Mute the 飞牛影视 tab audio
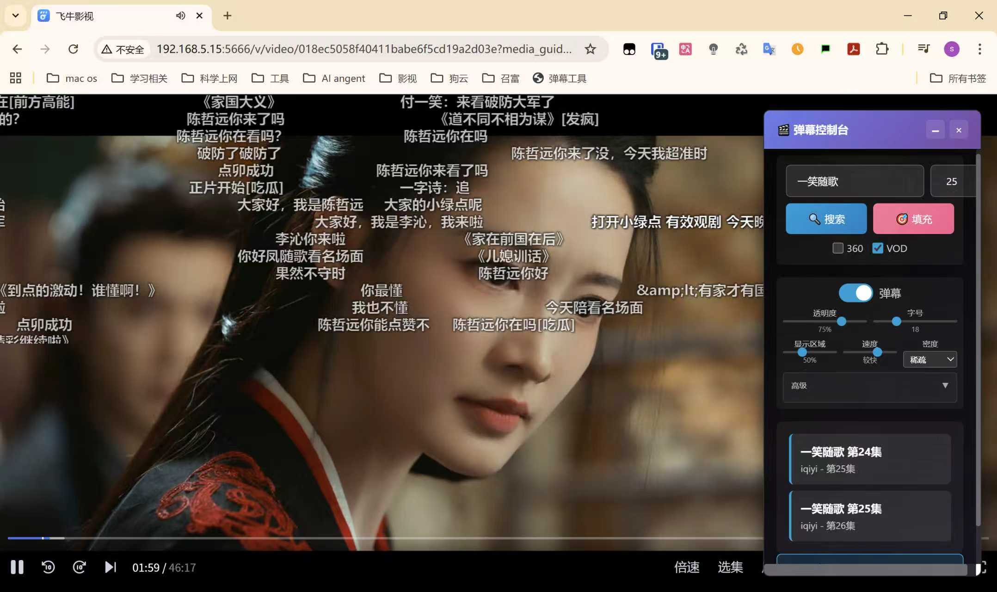997x592 pixels. click(x=180, y=16)
